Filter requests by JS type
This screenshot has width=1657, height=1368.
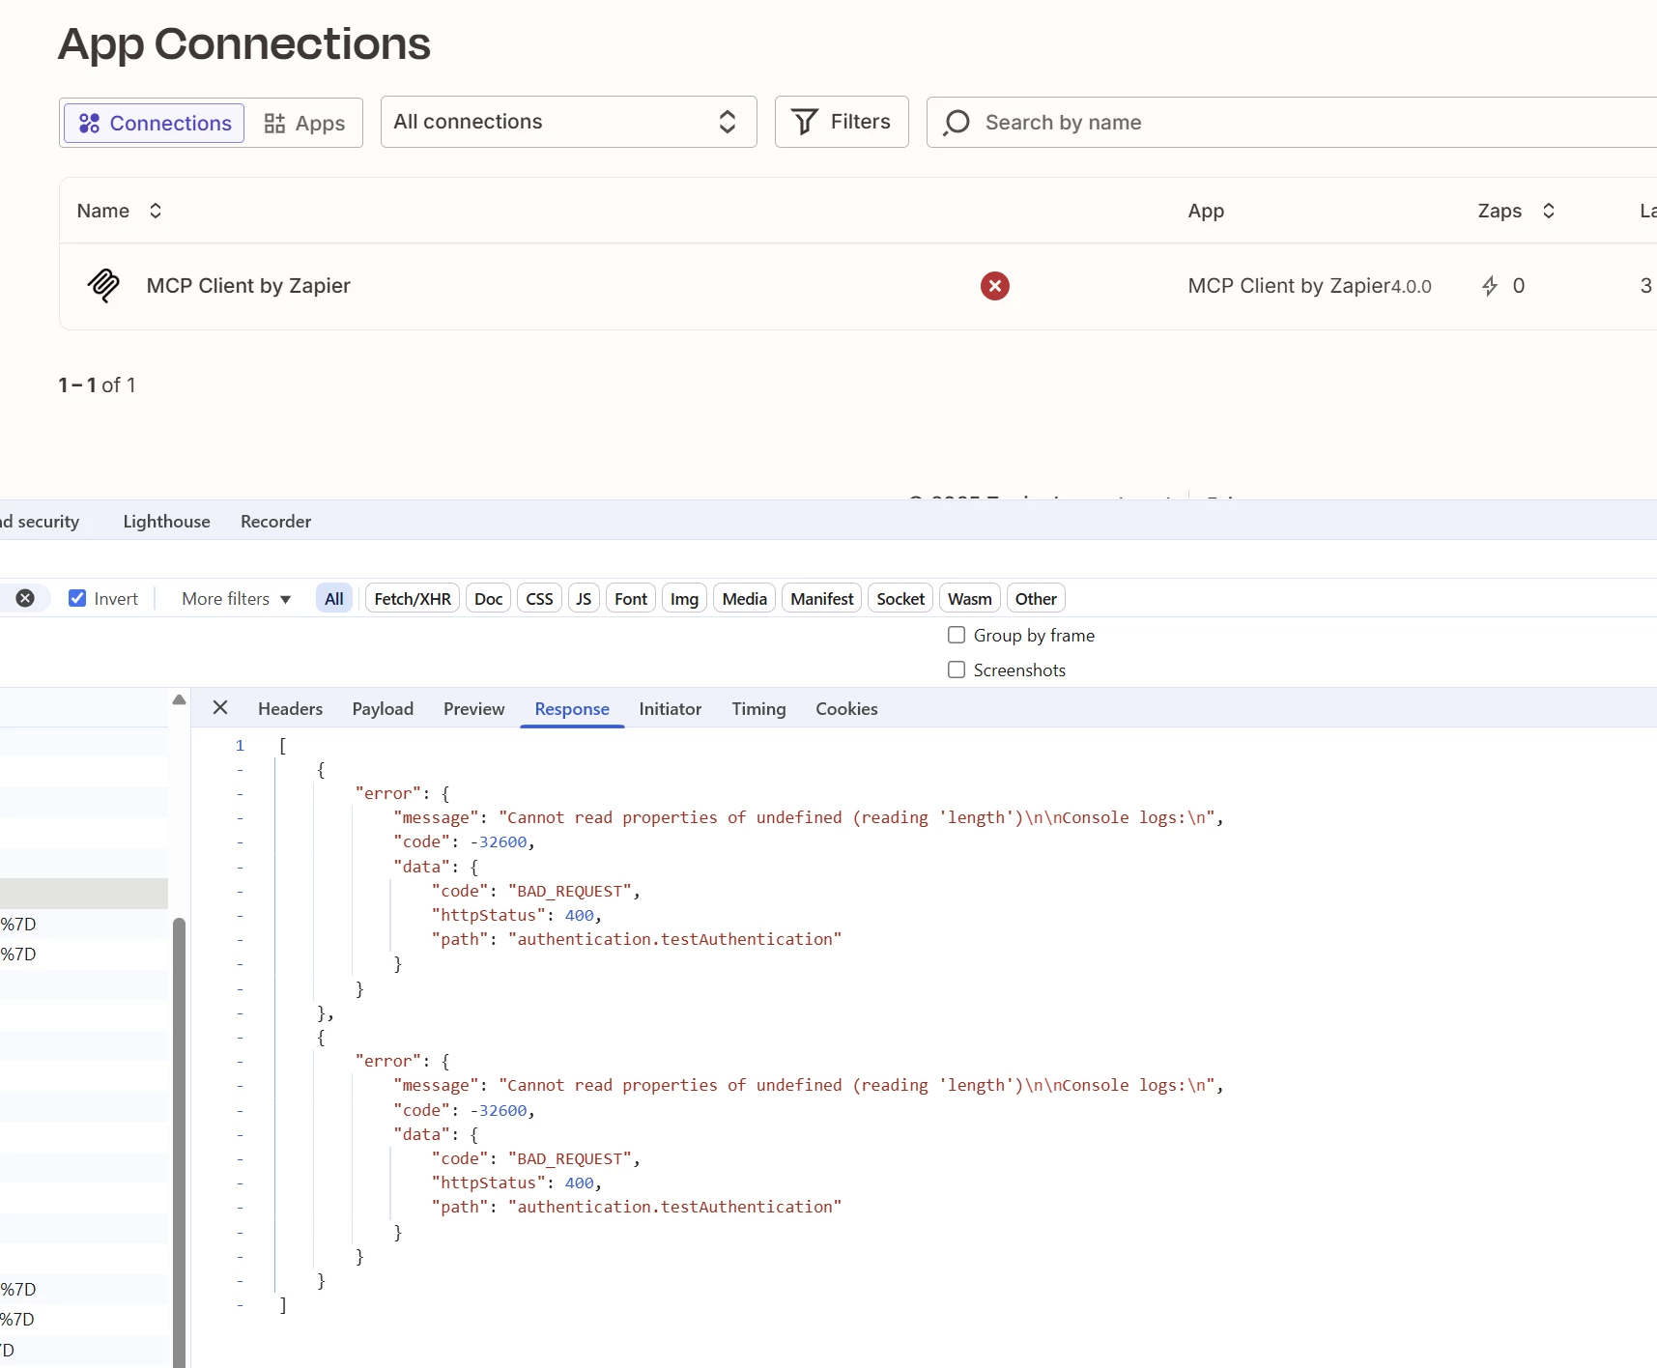(x=584, y=599)
